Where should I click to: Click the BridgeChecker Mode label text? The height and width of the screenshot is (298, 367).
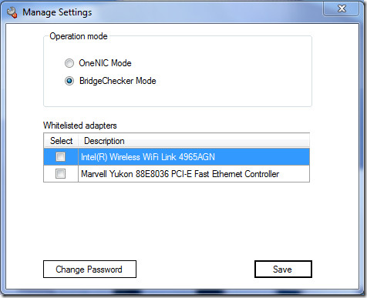click(118, 81)
